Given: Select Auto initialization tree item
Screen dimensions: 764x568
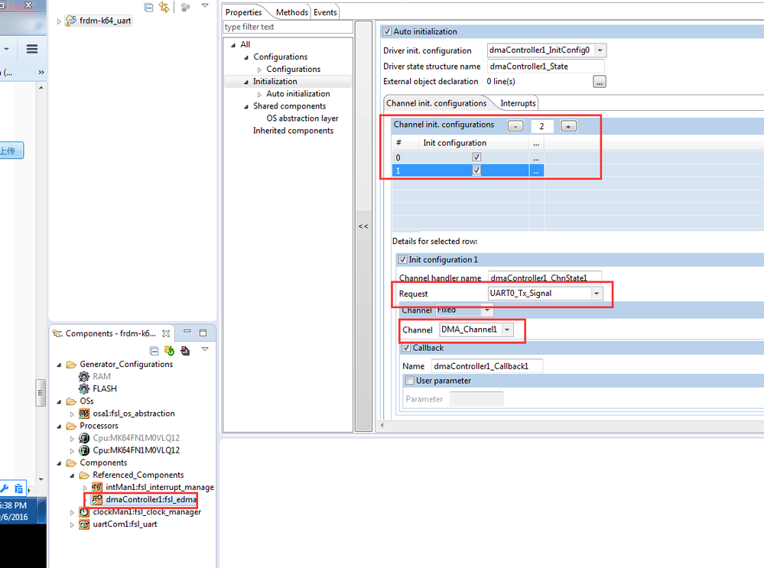Looking at the screenshot, I should (x=297, y=93).
